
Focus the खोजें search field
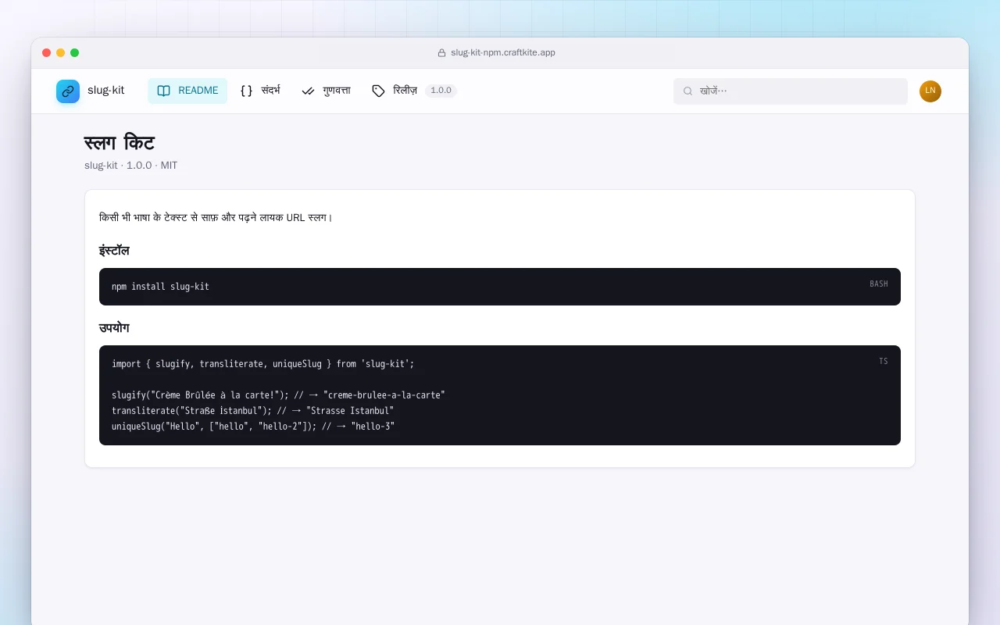tap(791, 91)
